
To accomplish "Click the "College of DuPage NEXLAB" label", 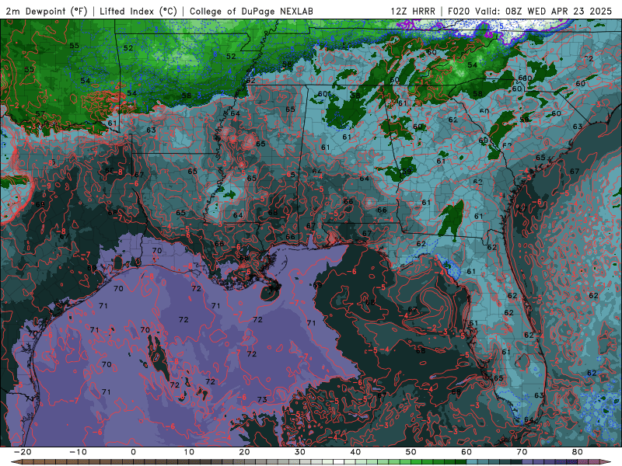I will click(251, 11).
